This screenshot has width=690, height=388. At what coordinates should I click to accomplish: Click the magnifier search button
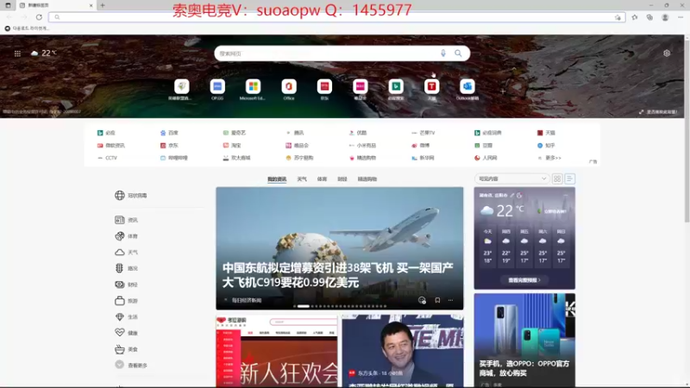point(458,53)
